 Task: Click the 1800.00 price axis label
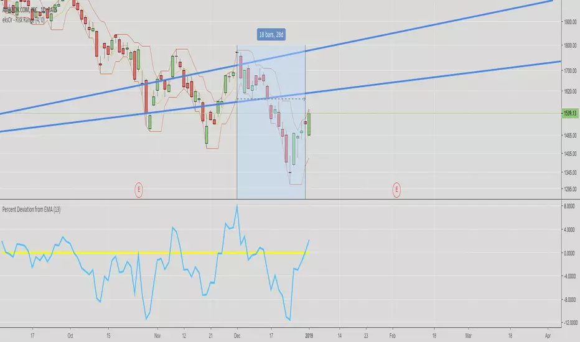(x=570, y=45)
